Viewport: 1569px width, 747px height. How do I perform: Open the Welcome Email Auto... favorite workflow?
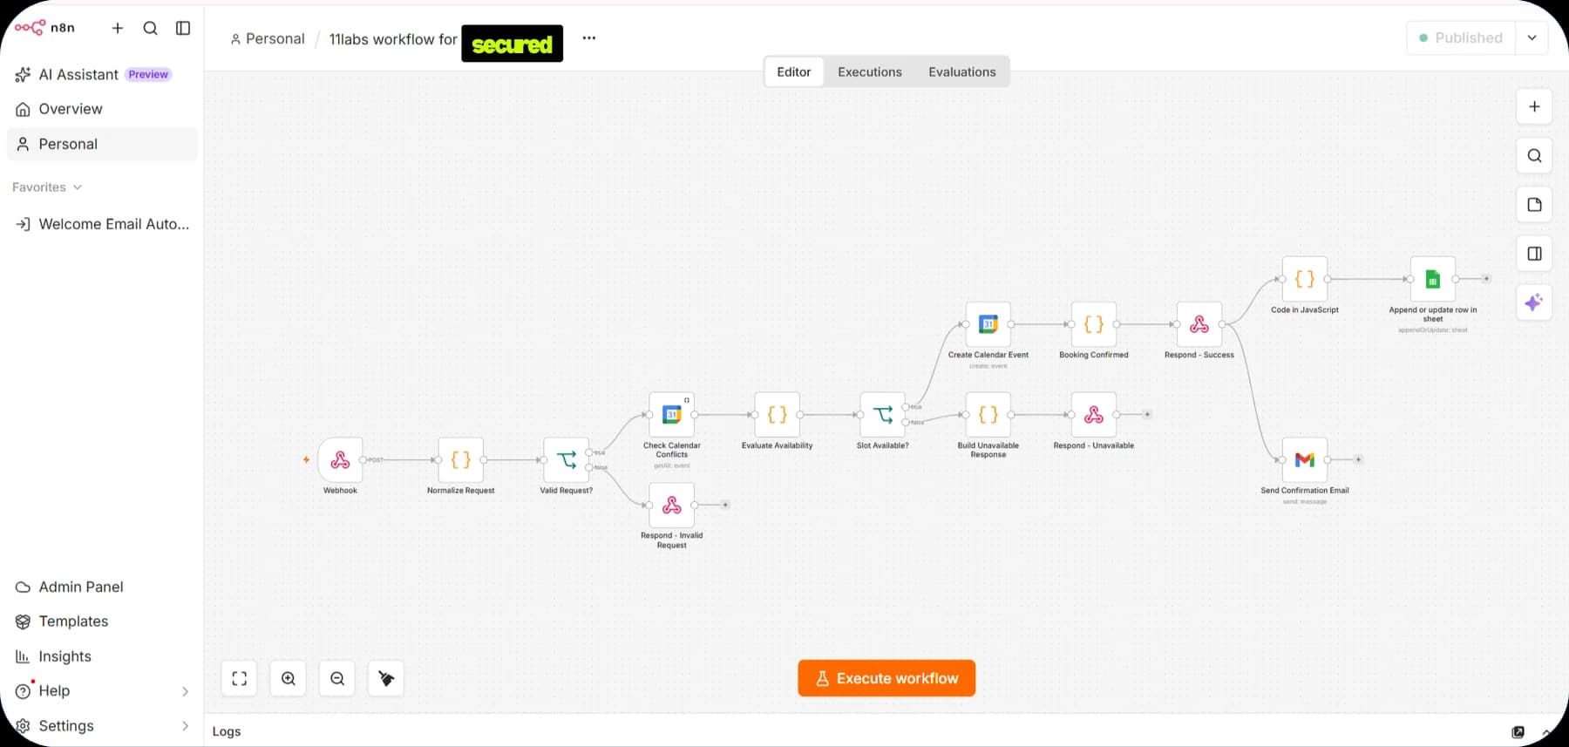103,224
